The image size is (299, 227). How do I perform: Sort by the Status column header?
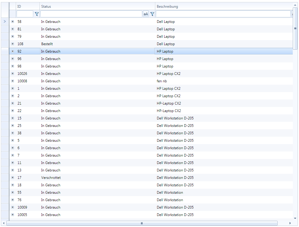pos(97,6)
